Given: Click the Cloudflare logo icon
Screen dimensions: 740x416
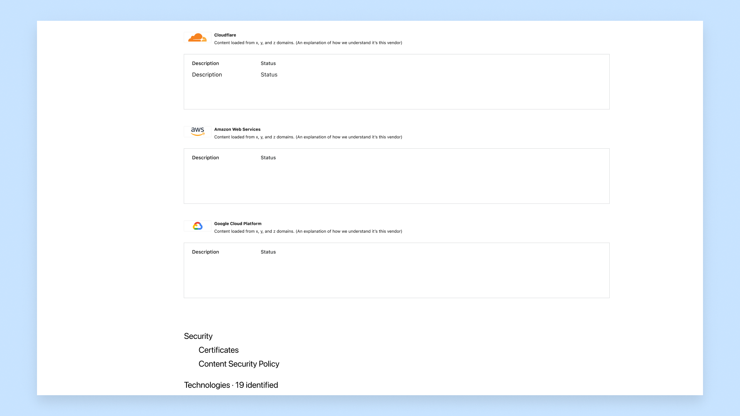Looking at the screenshot, I should click(197, 38).
